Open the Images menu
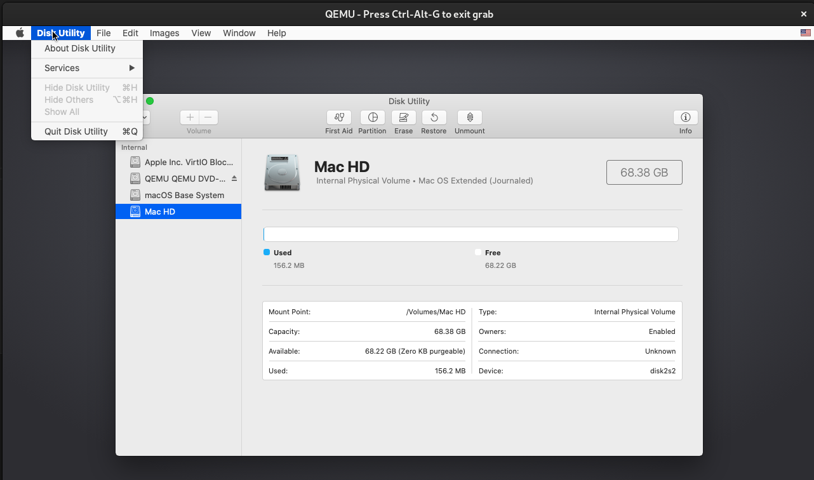This screenshot has width=814, height=480. pos(164,33)
